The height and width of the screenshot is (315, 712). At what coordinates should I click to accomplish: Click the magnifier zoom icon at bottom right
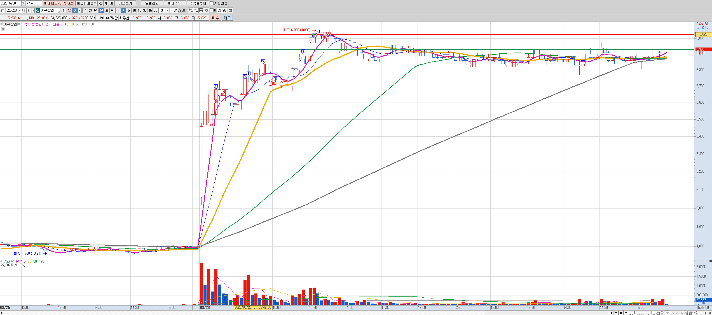(696, 313)
